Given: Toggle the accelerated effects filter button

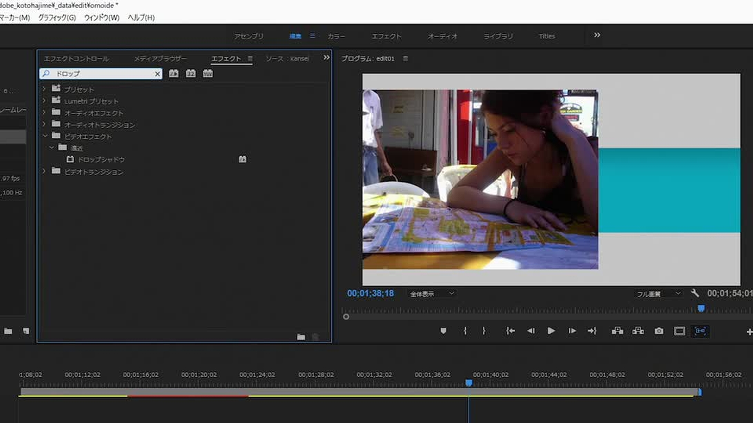Looking at the screenshot, I should coord(173,74).
